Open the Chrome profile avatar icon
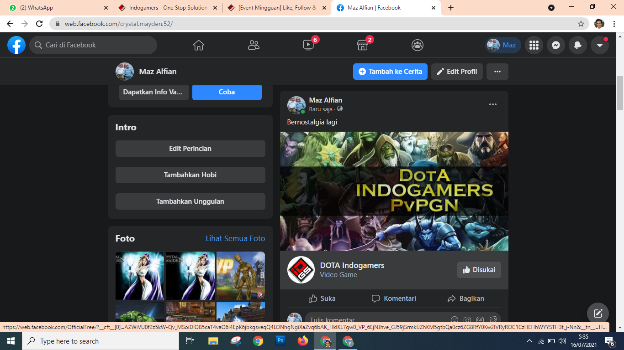624x350 pixels. [599, 24]
